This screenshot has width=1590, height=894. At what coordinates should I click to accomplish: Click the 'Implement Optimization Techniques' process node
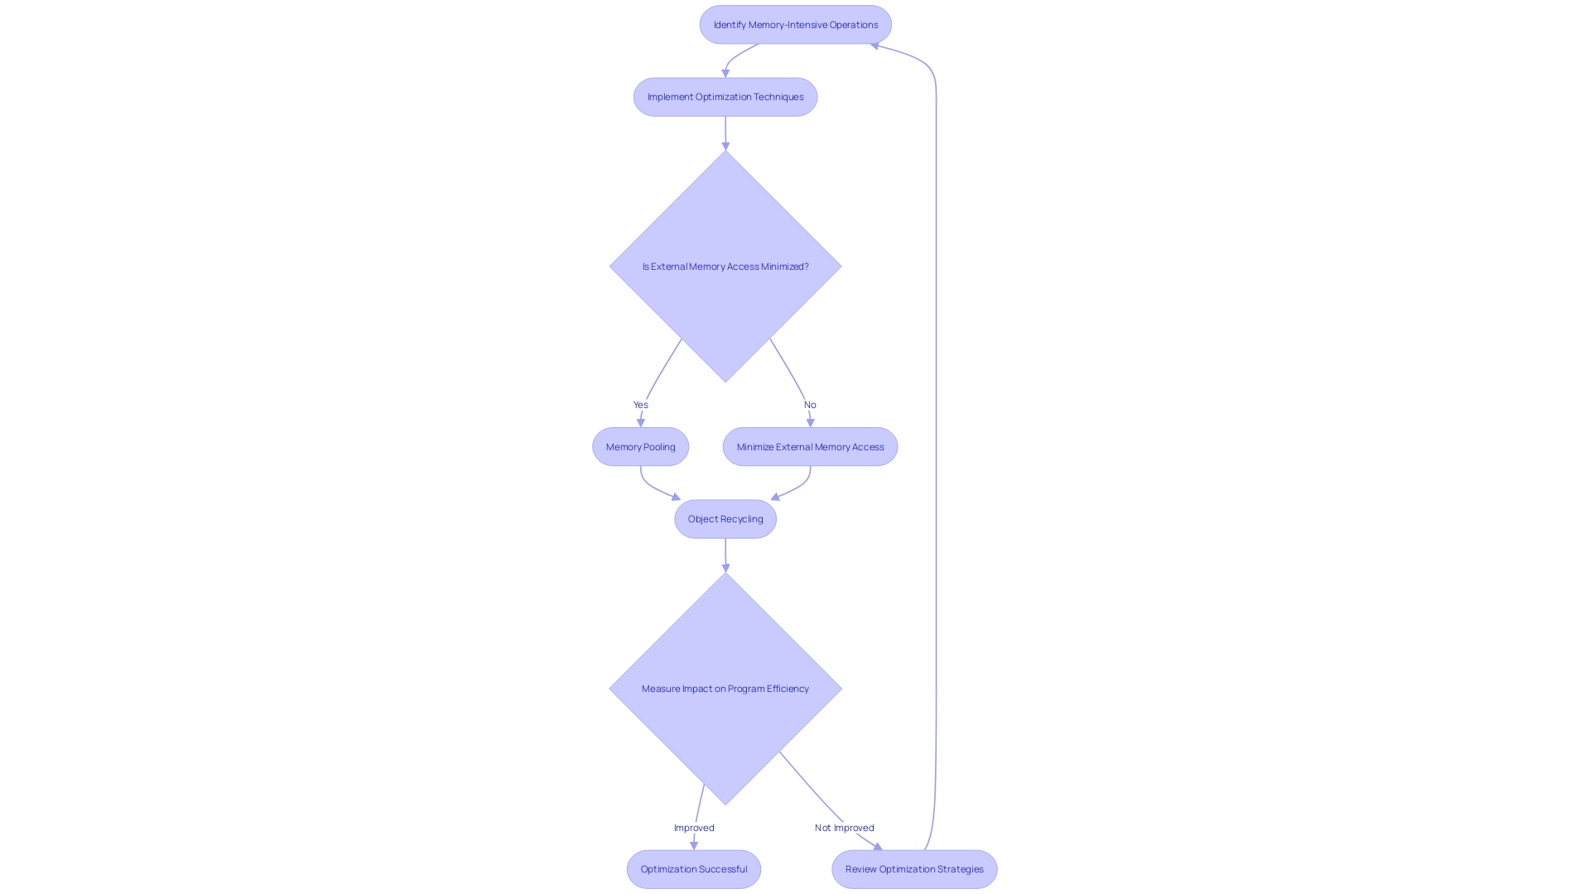(x=725, y=96)
